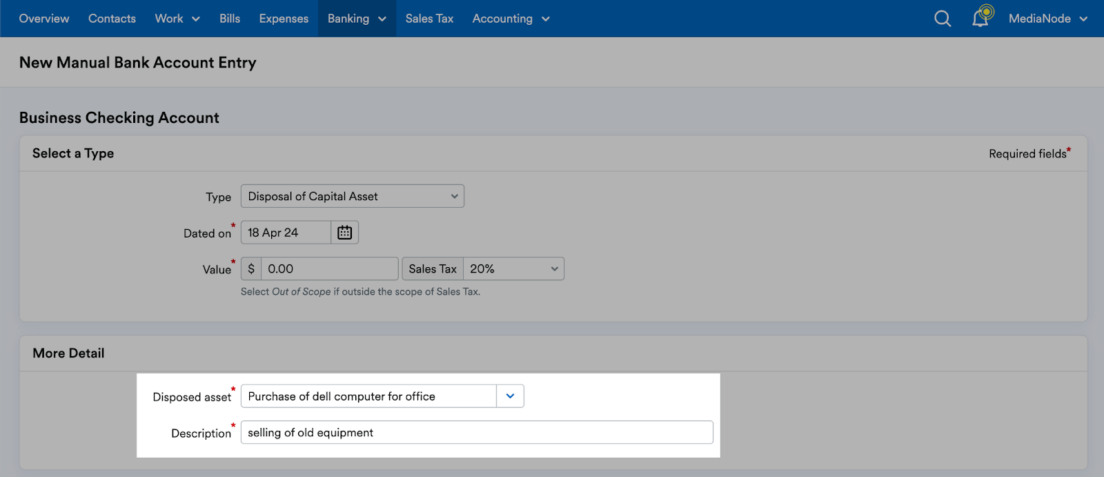Select the Description field with selling of old equipment

click(477, 433)
